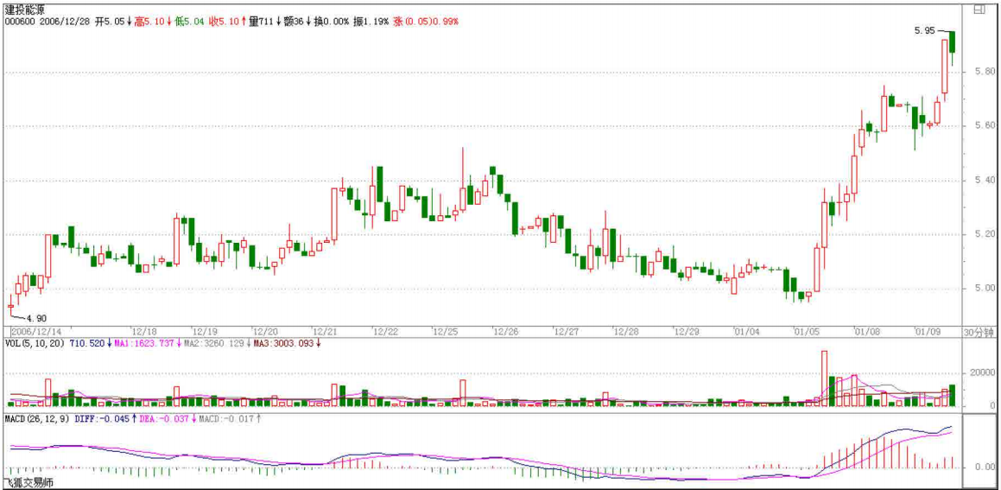The width and height of the screenshot is (1001, 490).
Task: Select the 01/05 date marker on time axis
Action: [x=807, y=331]
